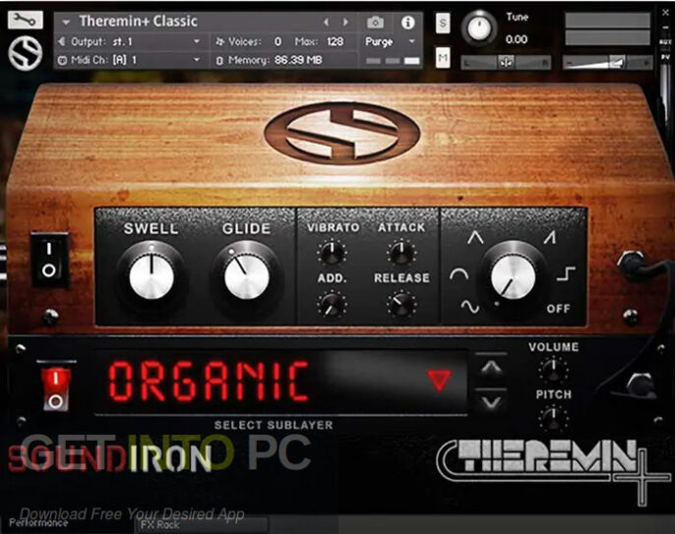Open the Midi Ch dropdown

coord(197,60)
